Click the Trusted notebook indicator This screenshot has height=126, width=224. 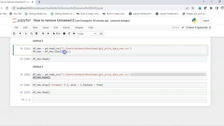(175, 28)
